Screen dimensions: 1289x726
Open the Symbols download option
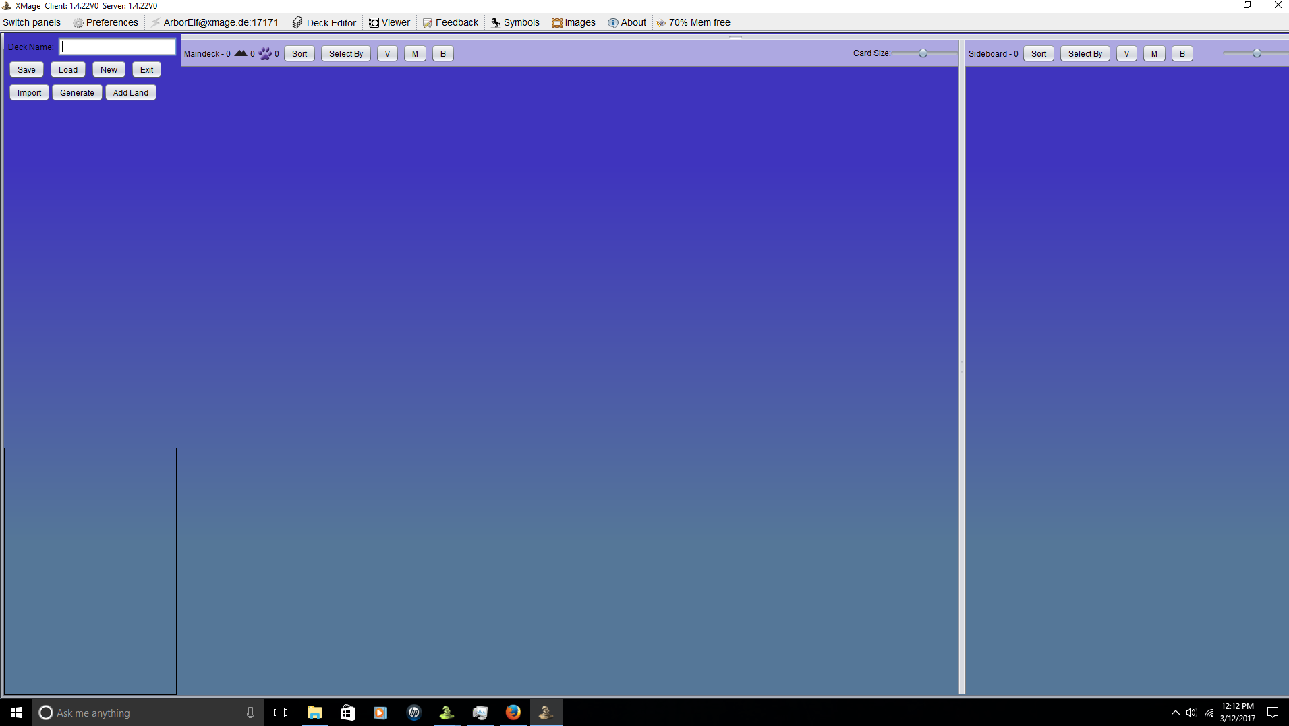click(x=515, y=22)
